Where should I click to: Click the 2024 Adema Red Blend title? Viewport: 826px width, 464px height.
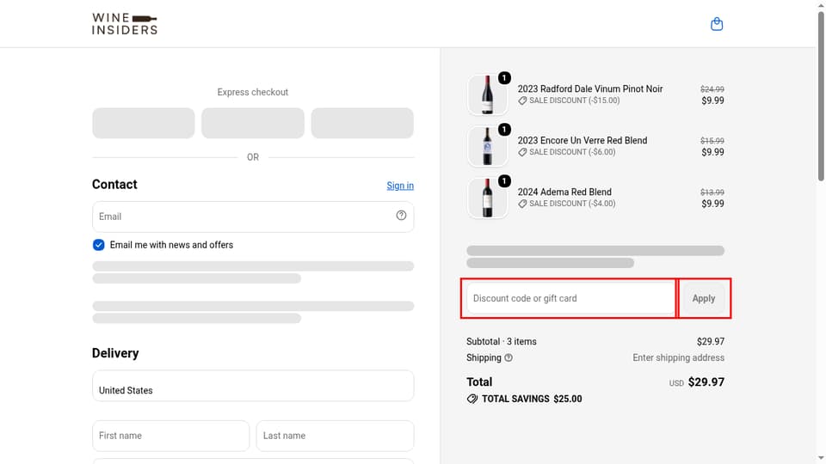click(x=564, y=192)
